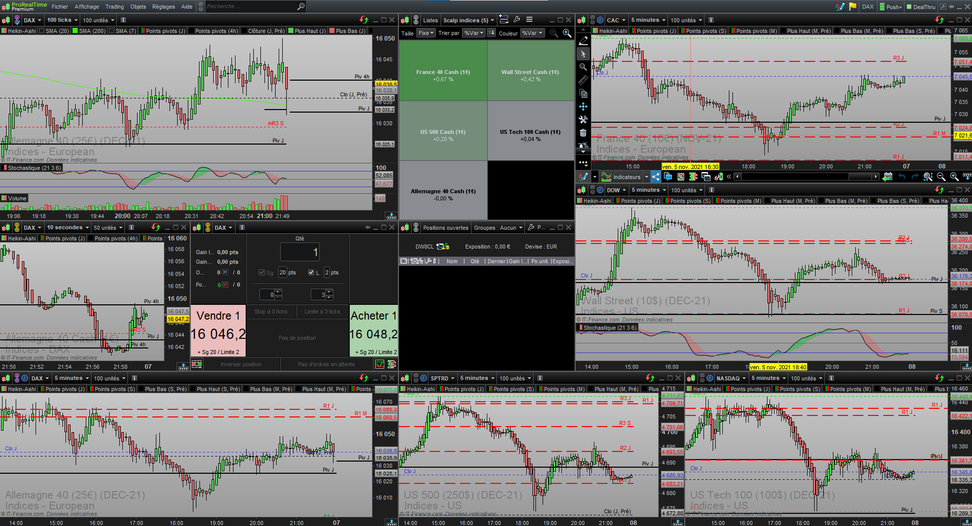Click the Push+ button in top bar
The image size is (972, 526).
(891, 7)
